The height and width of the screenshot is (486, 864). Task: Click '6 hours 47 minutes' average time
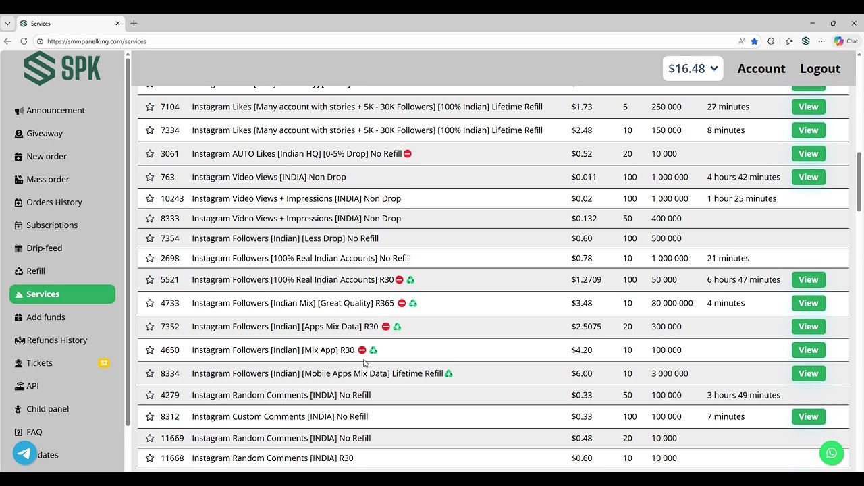744,279
